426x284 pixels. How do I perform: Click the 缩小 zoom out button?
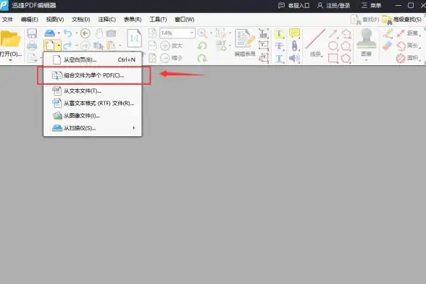[x=171, y=58]
